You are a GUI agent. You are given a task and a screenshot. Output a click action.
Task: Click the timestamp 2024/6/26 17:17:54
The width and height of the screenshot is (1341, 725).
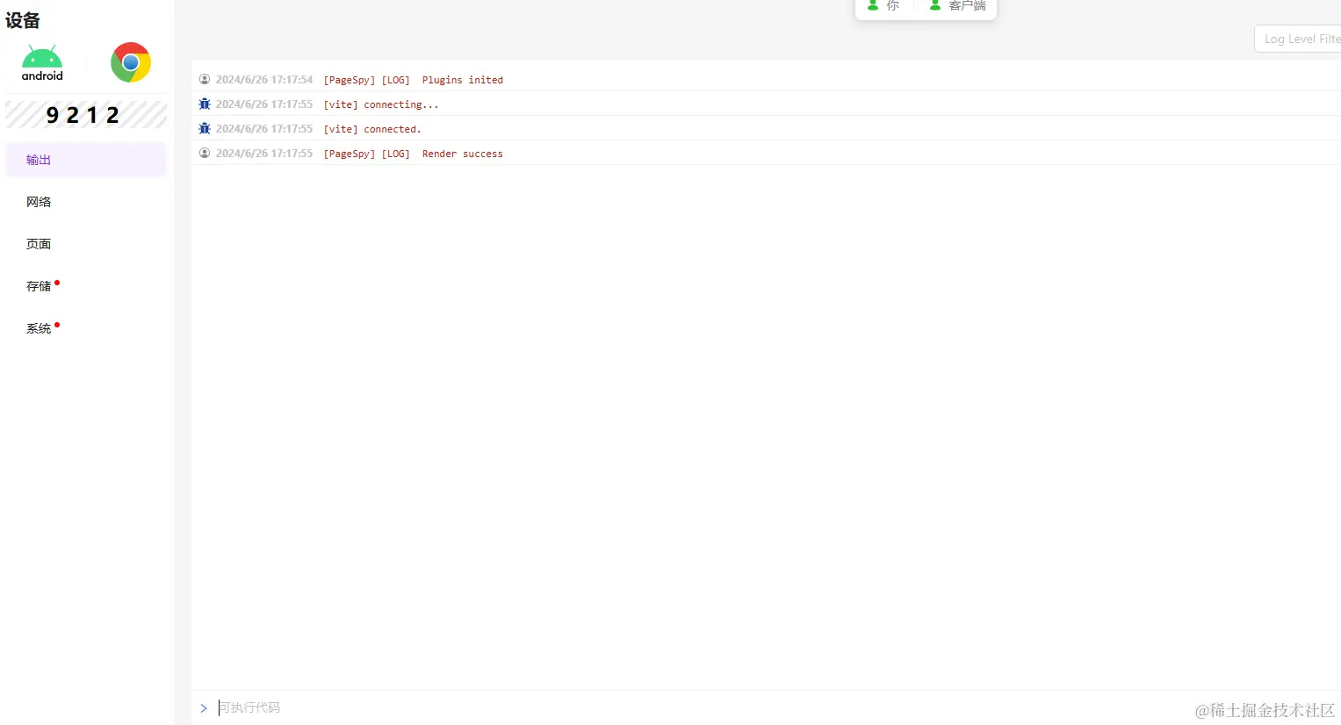click(x=264, y=80)
